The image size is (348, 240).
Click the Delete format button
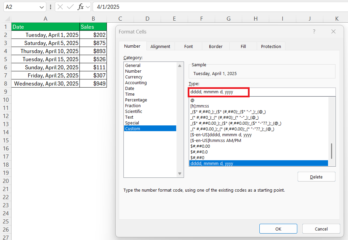(316, 177)
